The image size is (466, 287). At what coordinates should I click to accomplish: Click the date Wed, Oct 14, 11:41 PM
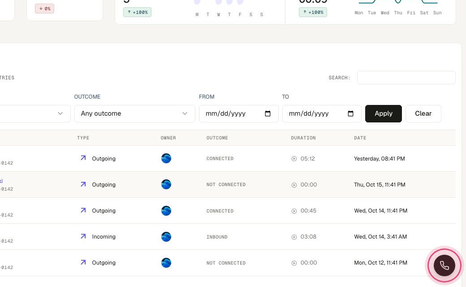click(381, 211)
